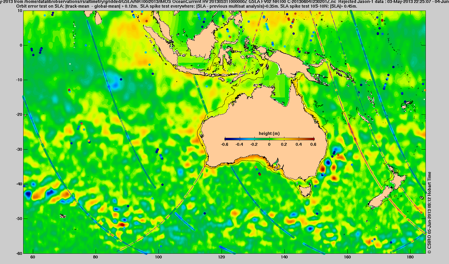The image size is (449, 264).
Task: Click New Zealand's South Island on the map
Action: tap(380, 197)
